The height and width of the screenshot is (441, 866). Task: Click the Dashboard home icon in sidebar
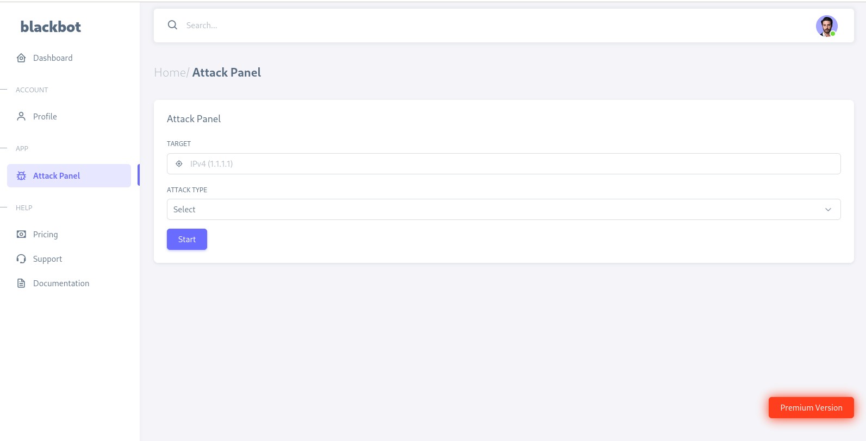tap(21, 58)
